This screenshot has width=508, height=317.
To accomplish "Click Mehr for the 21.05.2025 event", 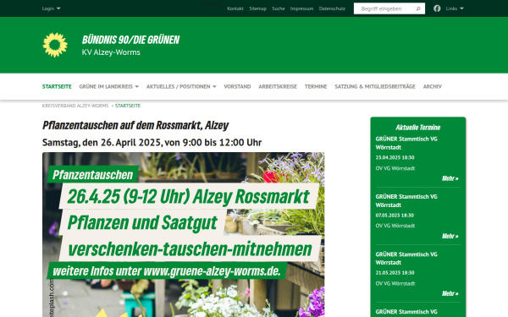I will (x=450, y=293).
